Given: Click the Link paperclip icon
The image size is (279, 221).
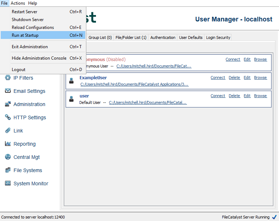Looking at the screenshot, I should tap(7, 130).
